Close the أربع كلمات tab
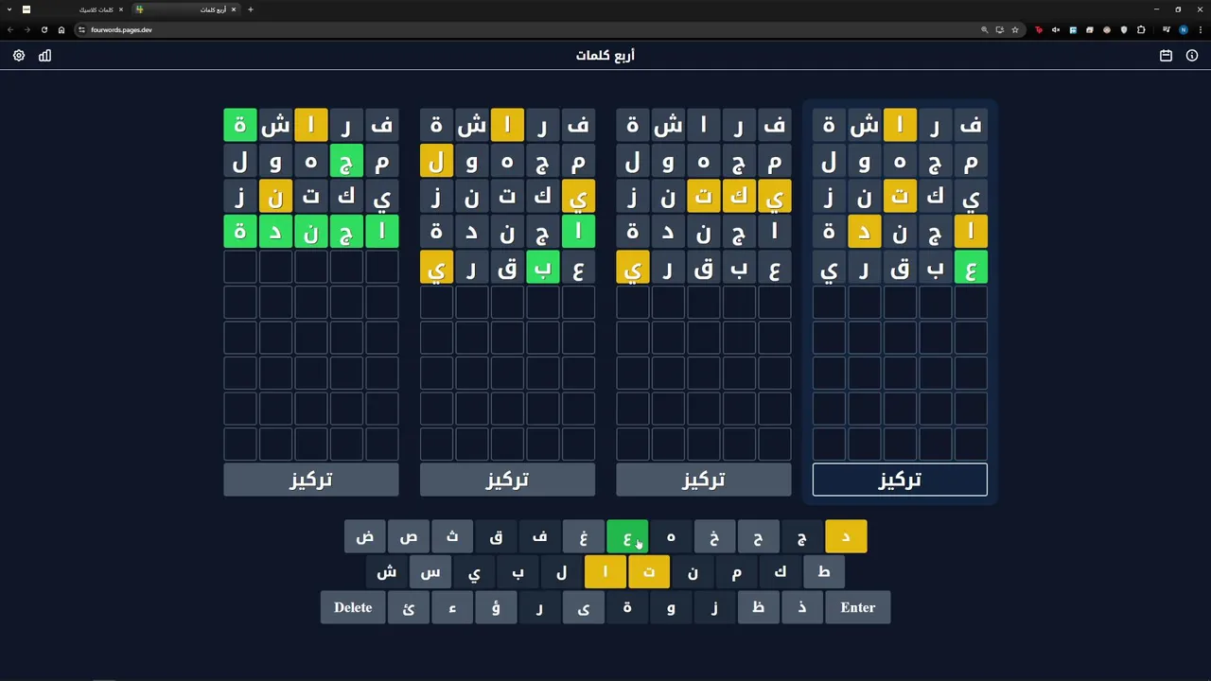1211x681 pixels. click(234, 9)
